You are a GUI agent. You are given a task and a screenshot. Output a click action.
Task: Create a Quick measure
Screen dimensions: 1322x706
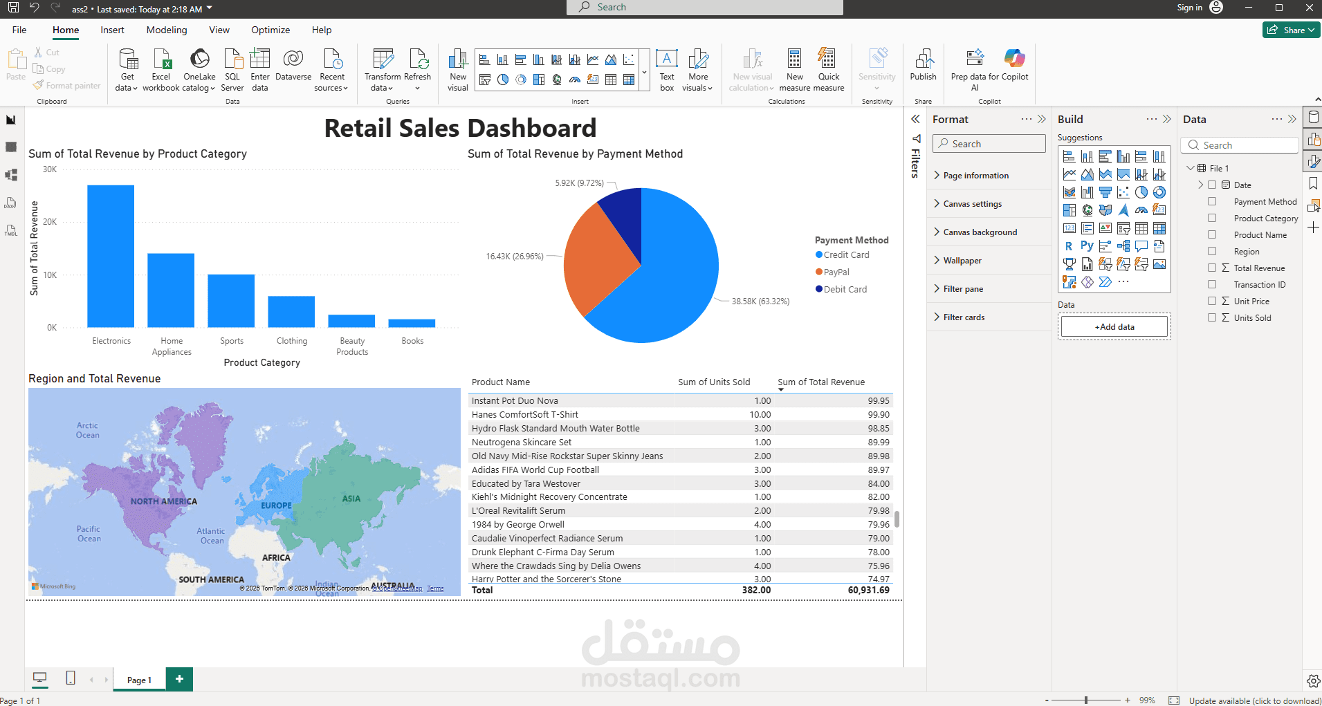coord(829,69)
